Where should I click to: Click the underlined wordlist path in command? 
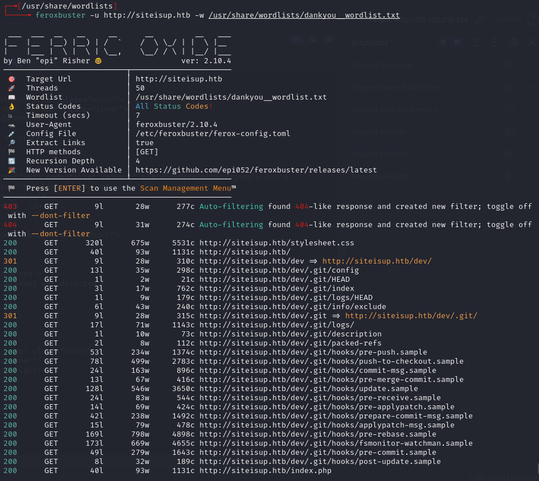tap(304, 15)
